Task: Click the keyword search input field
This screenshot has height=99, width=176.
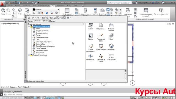Action: click(x=119, y=3)
